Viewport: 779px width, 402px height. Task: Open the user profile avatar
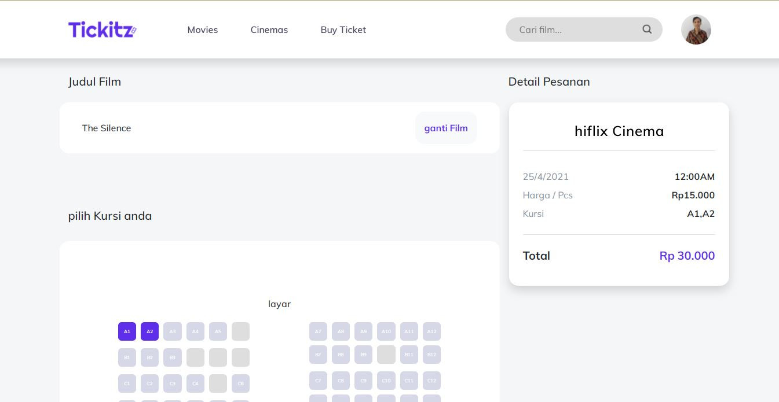[x=696, y=29]
